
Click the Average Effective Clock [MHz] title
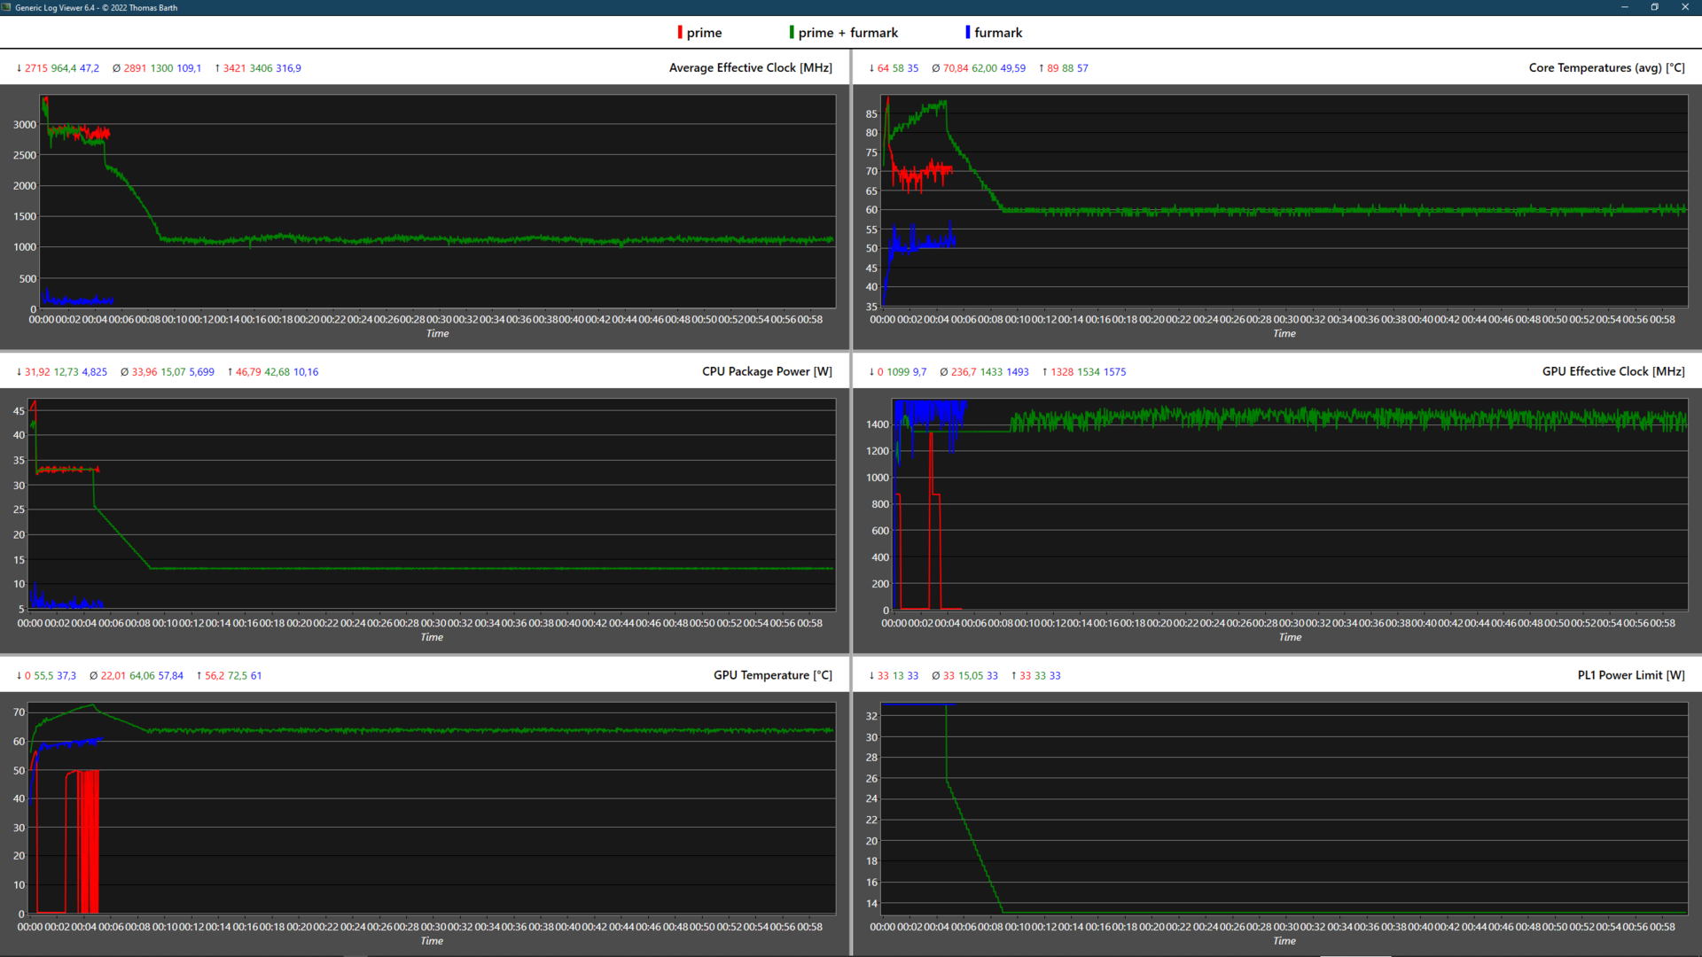coord(750,68)
